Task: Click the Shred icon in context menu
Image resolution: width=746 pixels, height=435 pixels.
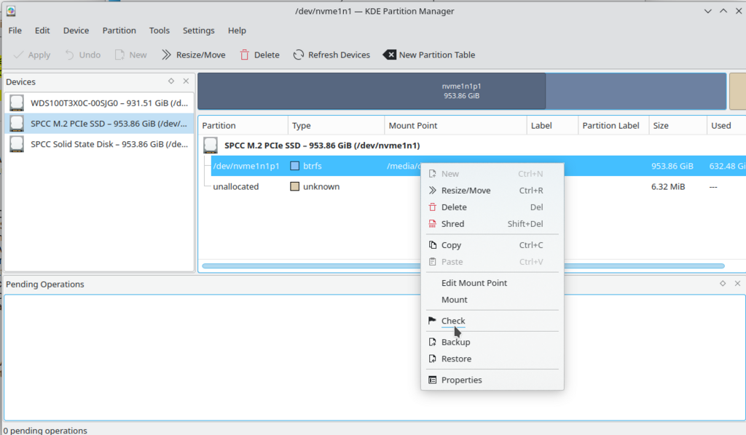Action: click(432, 224)
